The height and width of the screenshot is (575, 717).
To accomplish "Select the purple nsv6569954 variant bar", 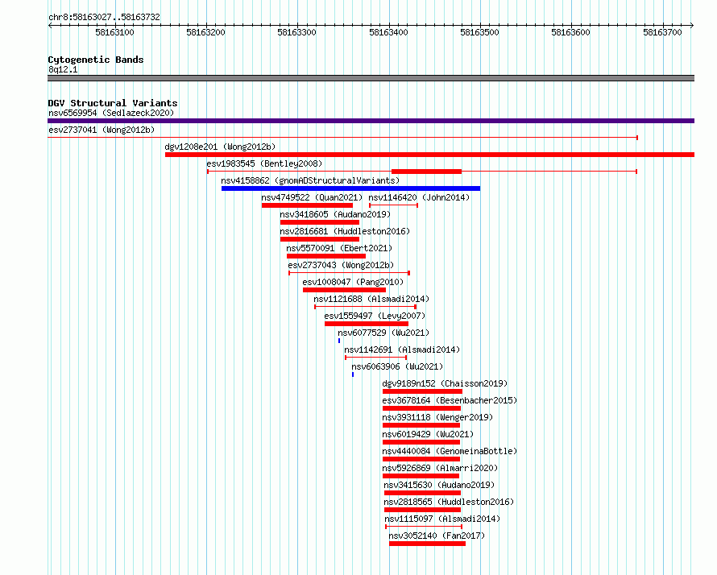I will point(371,121).
